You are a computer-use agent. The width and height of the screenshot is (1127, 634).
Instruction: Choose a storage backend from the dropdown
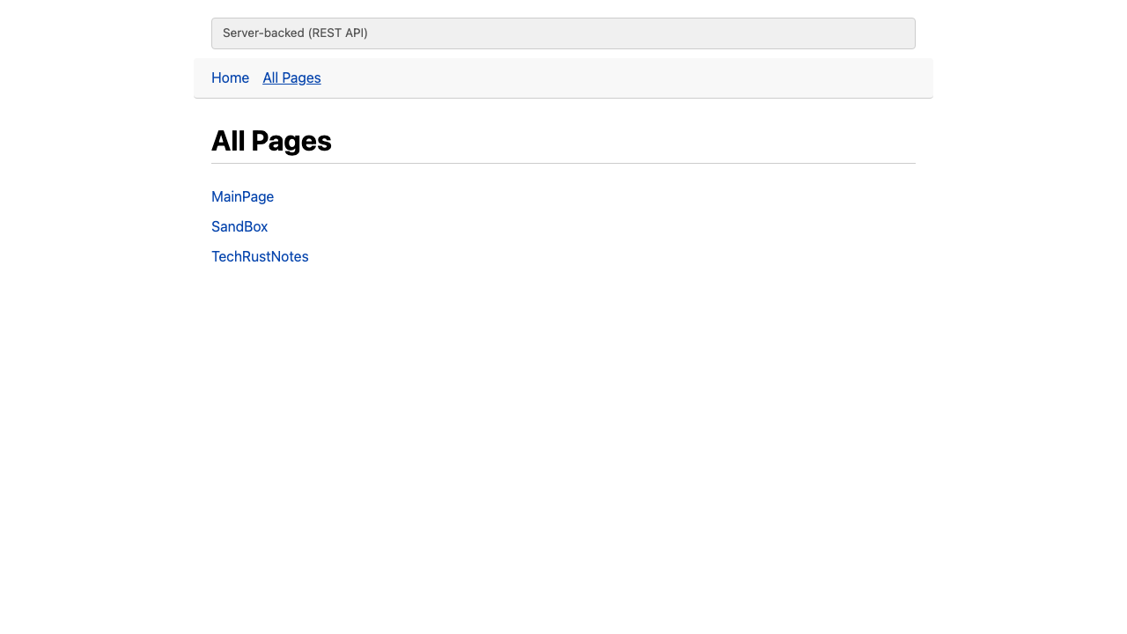click(563, 33)
